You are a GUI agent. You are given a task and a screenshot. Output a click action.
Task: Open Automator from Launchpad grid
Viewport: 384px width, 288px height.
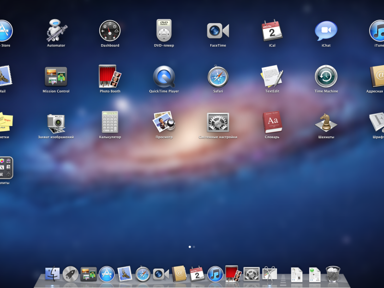pos(56,30)
